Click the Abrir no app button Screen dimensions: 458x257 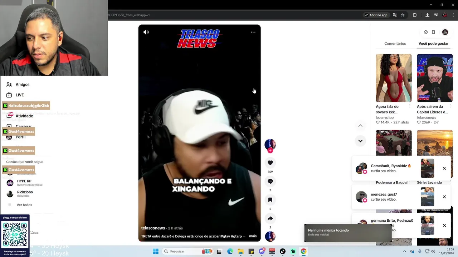[x=376, y=15]
